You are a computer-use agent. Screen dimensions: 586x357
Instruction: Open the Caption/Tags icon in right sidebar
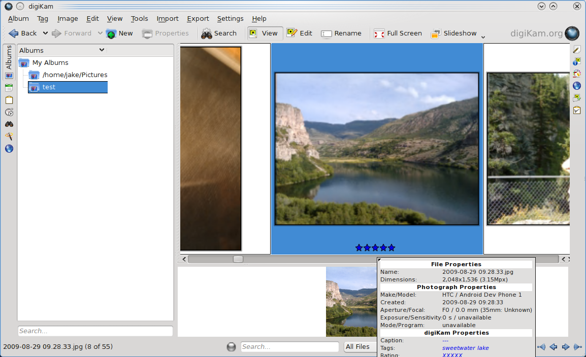point(577,98)
